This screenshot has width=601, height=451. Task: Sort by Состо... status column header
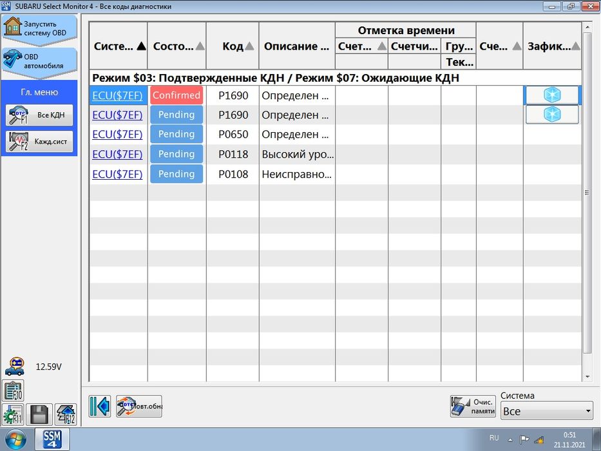(176, 46)
